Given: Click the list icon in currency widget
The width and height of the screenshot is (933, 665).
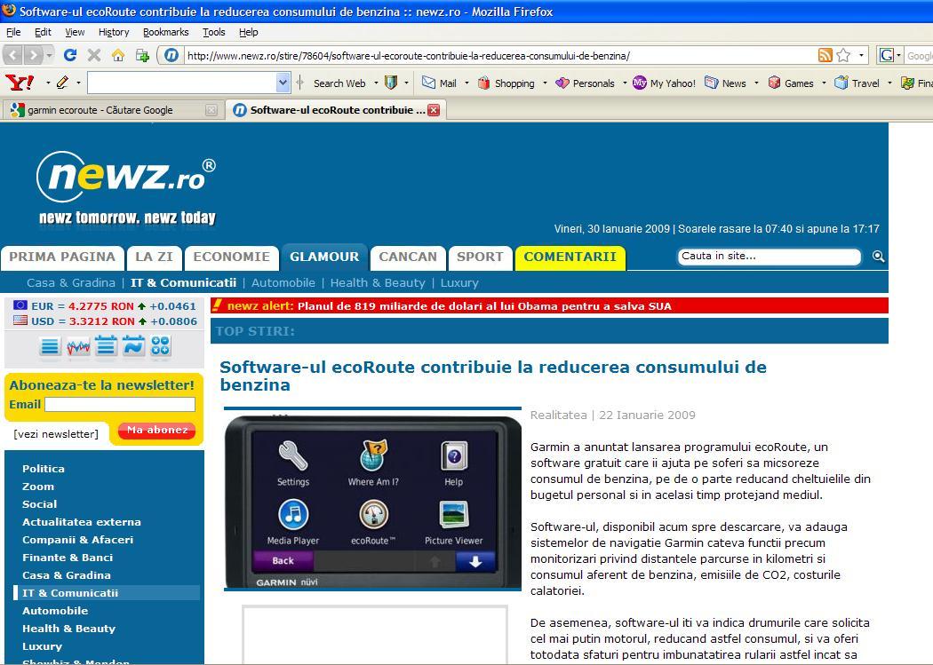Looking at the screenshot, I should [x=50, y=346].
